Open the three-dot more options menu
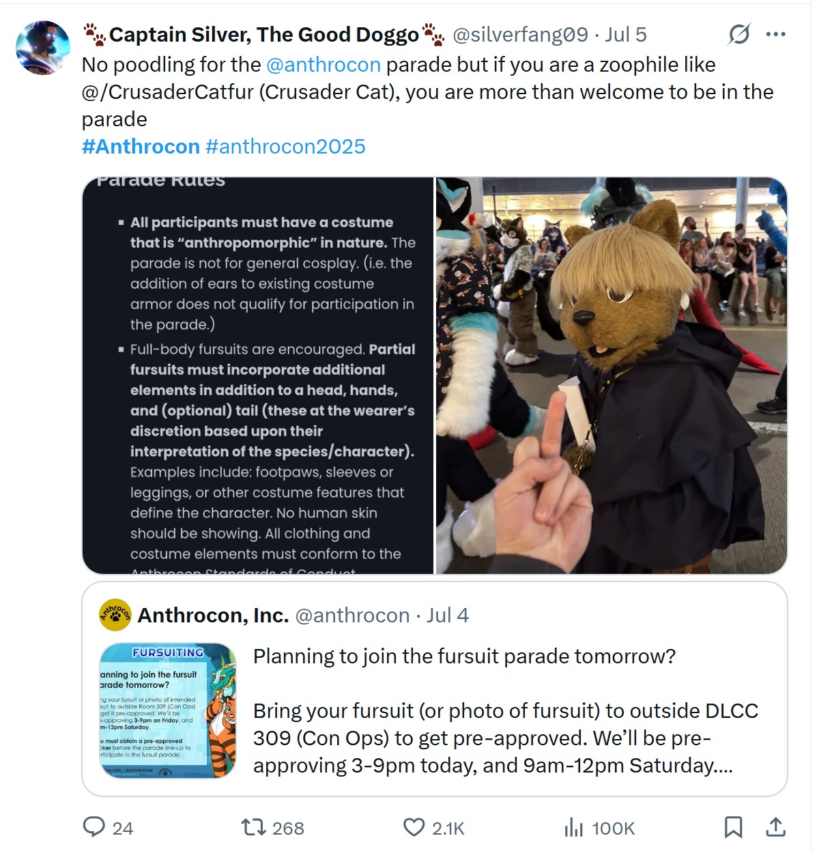This screenshot has width=832, height=851. (x=776, y=34)
